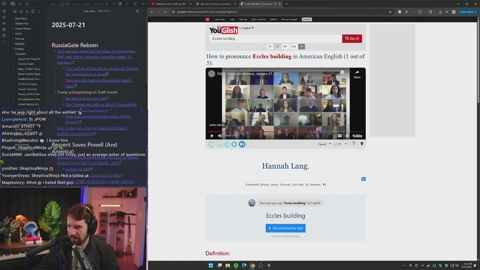Viewport: 480px width, 270px height.
Task: Add new Obsidian tab with plus icon
Action: 106,4
